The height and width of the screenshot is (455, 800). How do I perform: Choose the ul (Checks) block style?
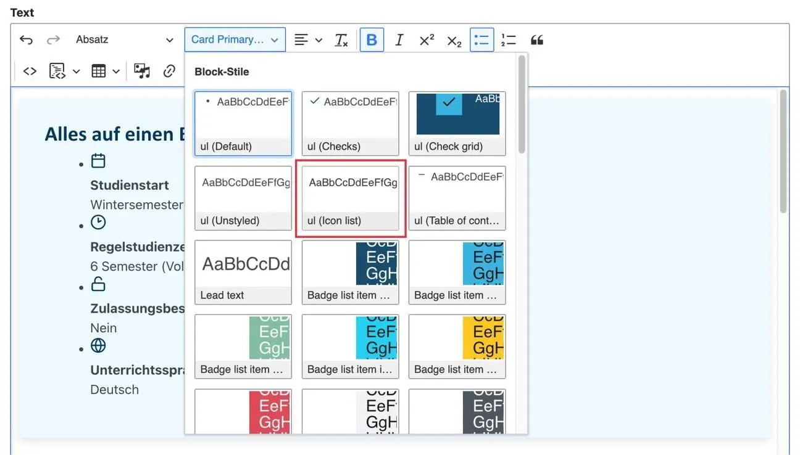pos(350,123)
